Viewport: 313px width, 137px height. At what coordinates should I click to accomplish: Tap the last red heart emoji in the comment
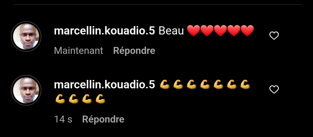pyautogui.click(x=247, y=31)
